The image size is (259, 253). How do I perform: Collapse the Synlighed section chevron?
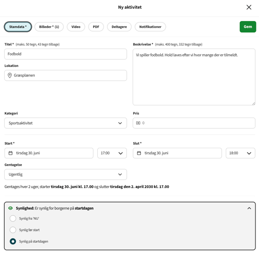249,208
